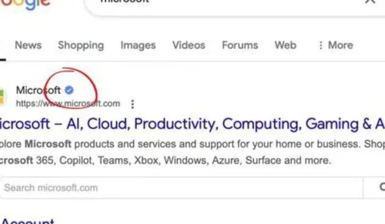385x224 pixels.
Task: Switch to the Shopping tab
Action: click(81, 45)
